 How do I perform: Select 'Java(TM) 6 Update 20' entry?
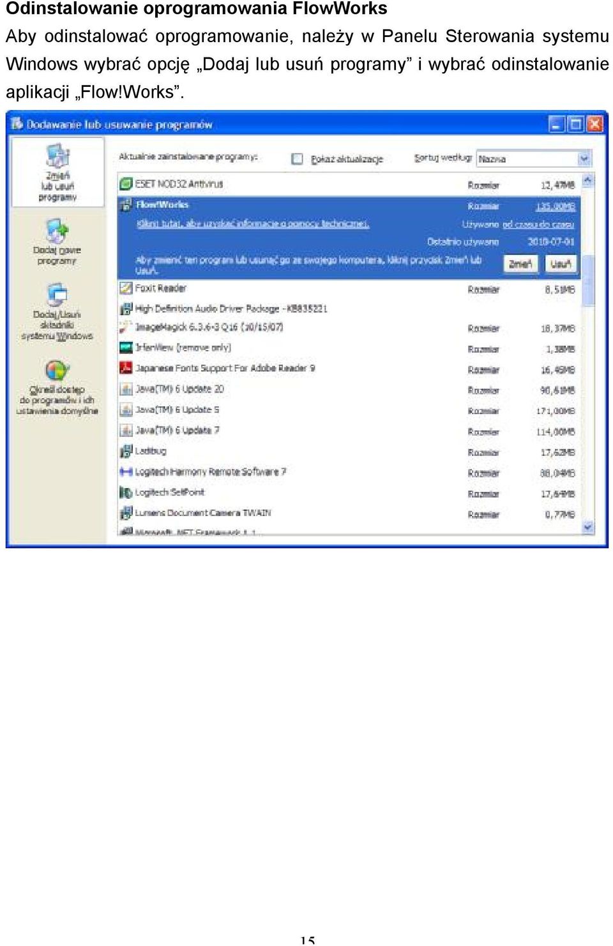click(x=349, y=390)
